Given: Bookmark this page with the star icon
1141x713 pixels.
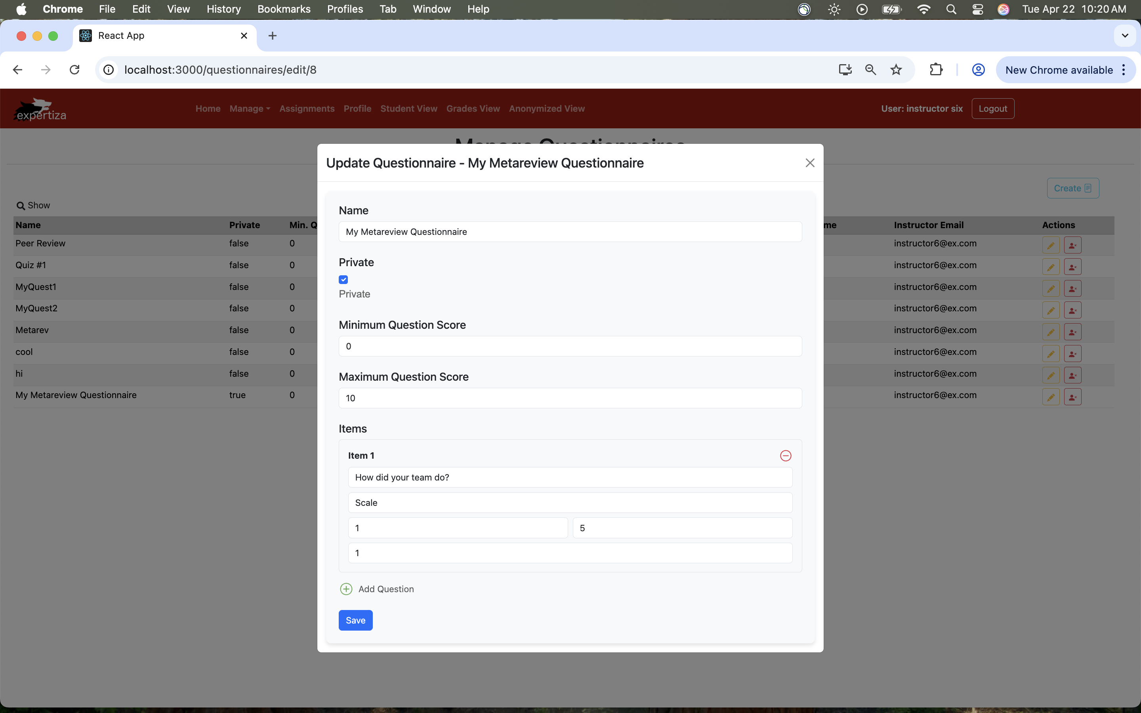Looking at the screenshot, I should click(896, 70).
